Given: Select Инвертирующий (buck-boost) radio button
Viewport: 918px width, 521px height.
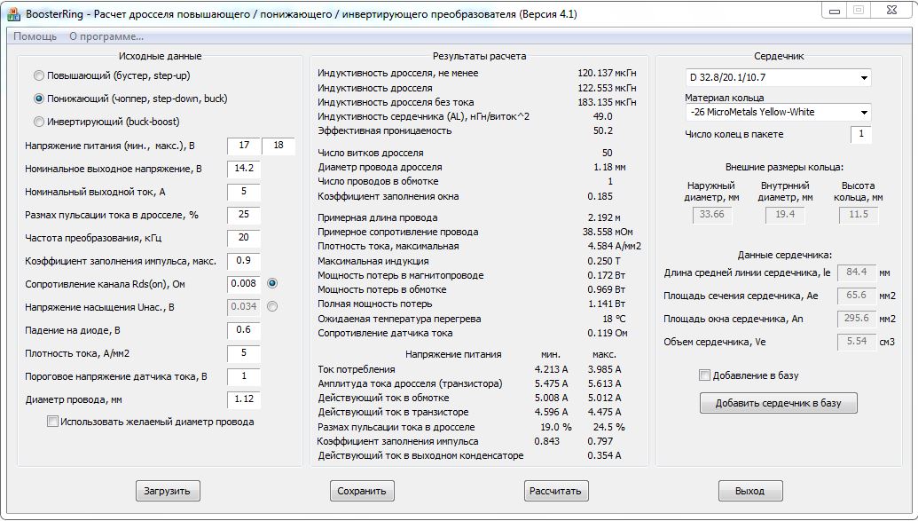Looking at the screenshot, I should [x=39, y=122].
